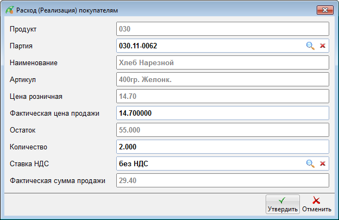This screenshot has width=339, height=220.
Task: Click the Наименование field Хлеб Нарезной
Action: 223,62
